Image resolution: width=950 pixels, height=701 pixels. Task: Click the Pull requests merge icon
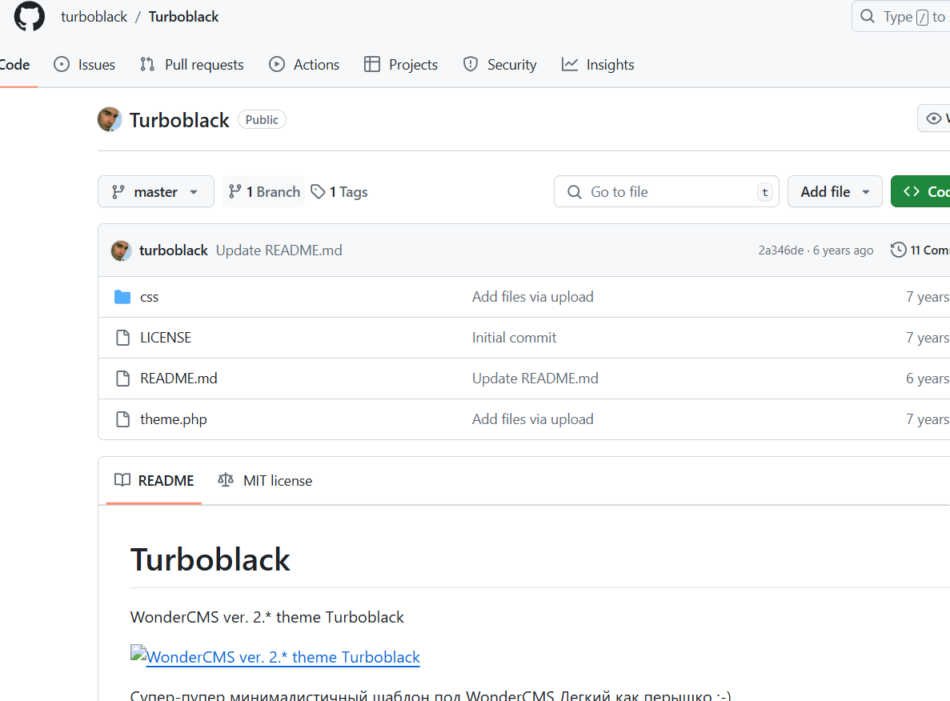[x=147, y=64]
